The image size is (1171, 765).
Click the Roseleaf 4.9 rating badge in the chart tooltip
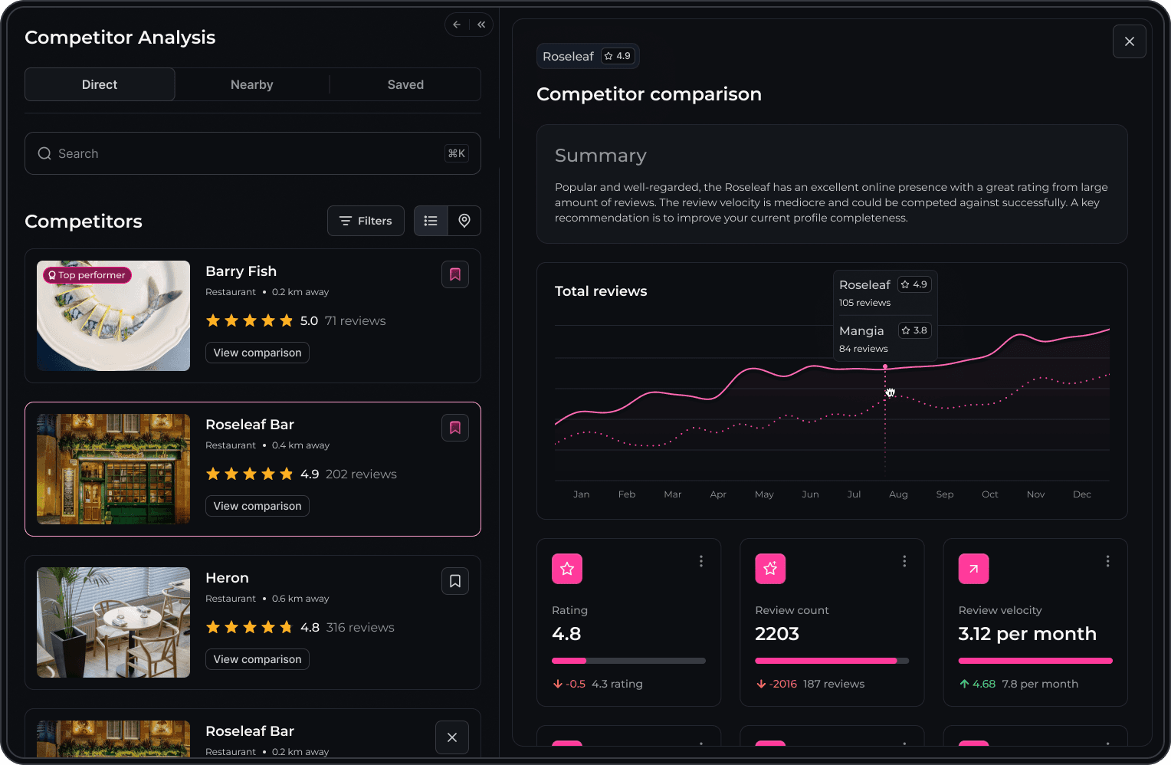click(914, 284)
